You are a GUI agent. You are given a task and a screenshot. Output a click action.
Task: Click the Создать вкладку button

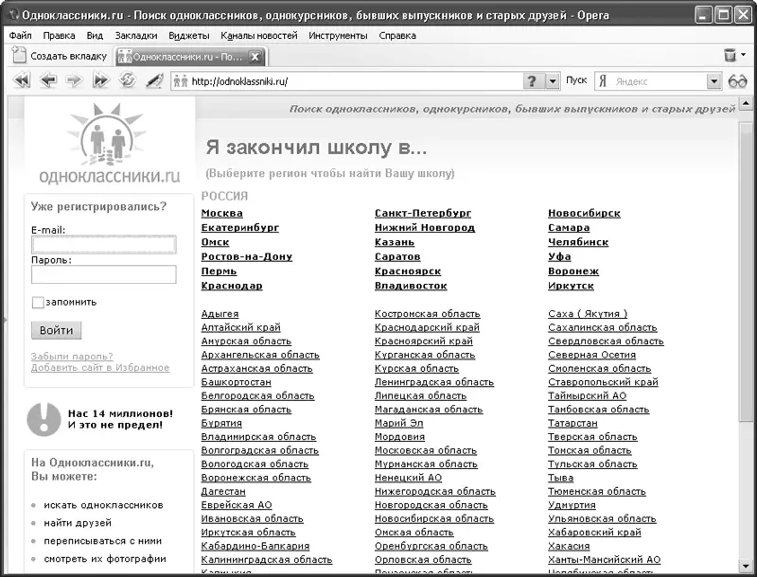tap(60, 57)
